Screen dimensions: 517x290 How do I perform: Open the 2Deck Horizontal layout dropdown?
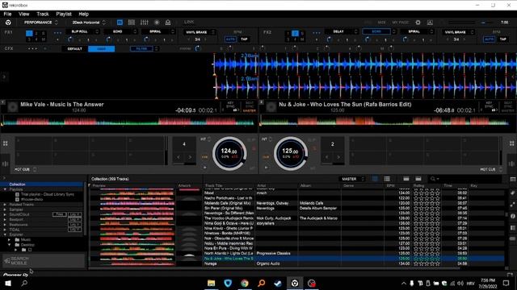click(89, 23)
